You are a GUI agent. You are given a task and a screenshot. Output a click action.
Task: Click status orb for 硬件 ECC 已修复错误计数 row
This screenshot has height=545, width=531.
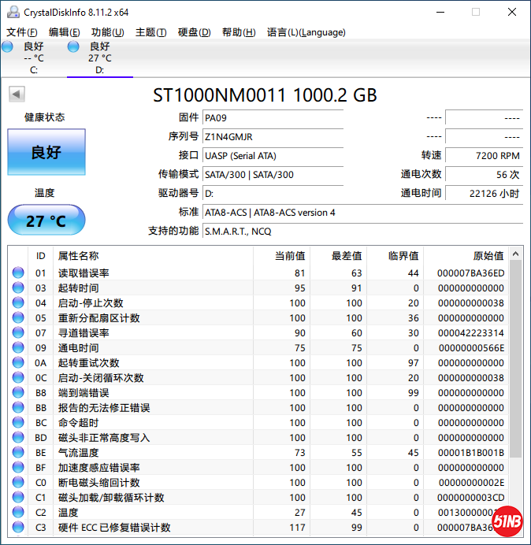[x=18, y=528]
